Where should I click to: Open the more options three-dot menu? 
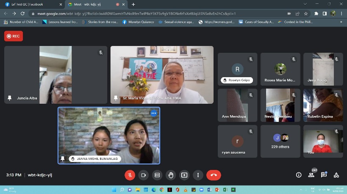click(198, 175)
